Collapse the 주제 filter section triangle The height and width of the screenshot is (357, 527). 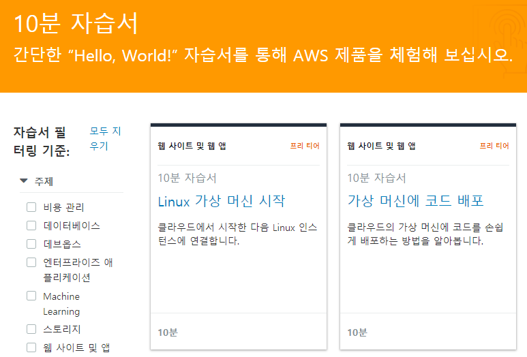point(24,181)
